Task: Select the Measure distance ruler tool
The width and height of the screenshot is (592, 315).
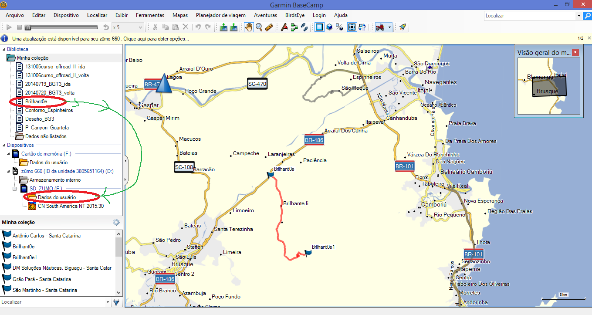Action: pyautogui.click(x=269, y=27)
